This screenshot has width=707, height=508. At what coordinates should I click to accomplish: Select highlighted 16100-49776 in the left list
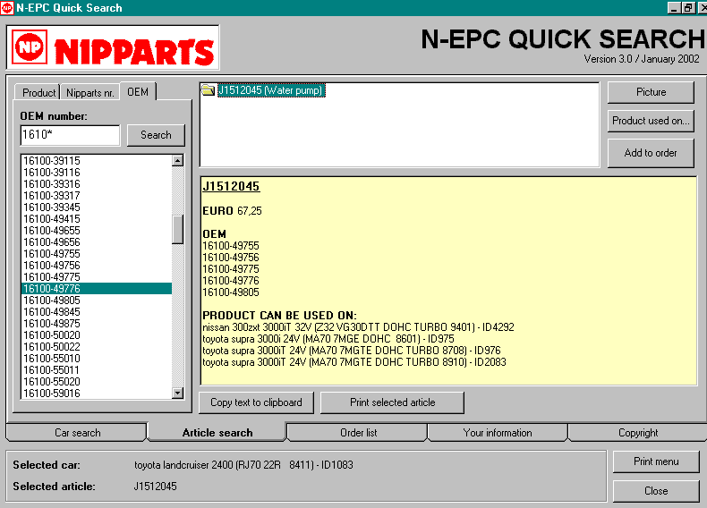97,289
